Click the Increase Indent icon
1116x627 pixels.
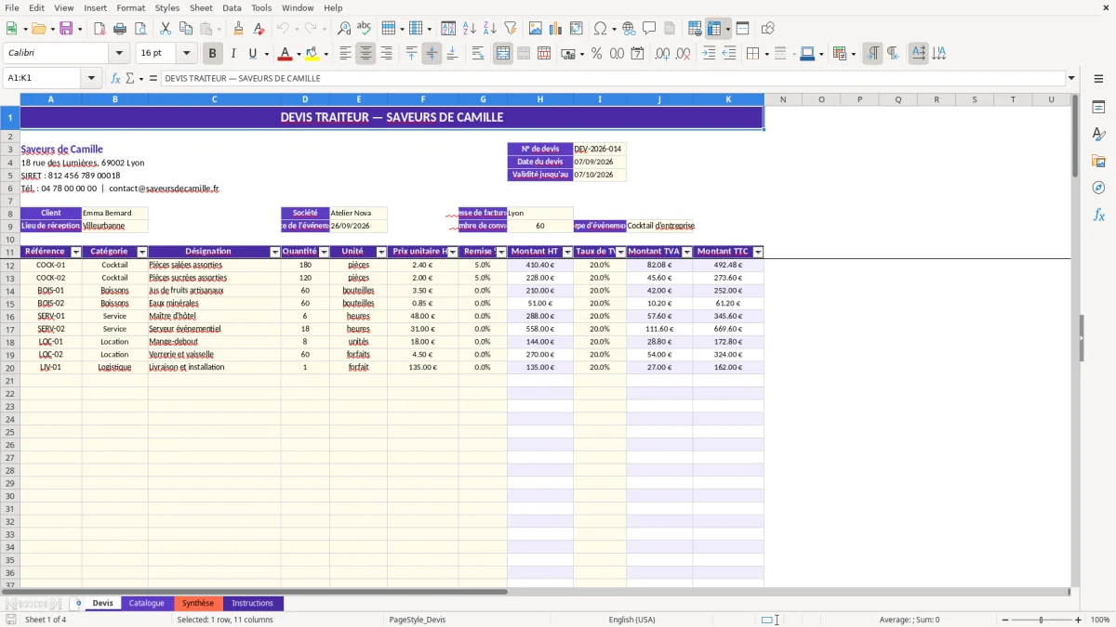pyautogui.click(x=709, y=53)
